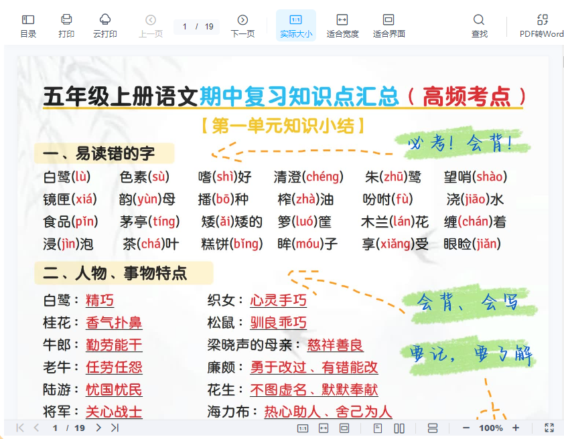This screenshot has height=439, width=564.
Task: Toggle 适合宽度 fit width mode
Action: pos(342,25)
